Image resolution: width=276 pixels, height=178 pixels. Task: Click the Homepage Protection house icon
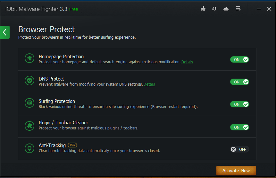click(29, 58)
